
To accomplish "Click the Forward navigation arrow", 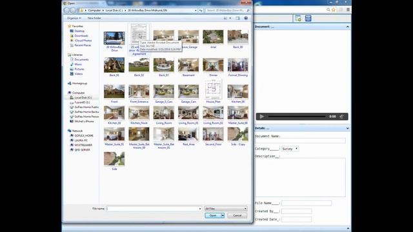I will click(x=73, y=10).
